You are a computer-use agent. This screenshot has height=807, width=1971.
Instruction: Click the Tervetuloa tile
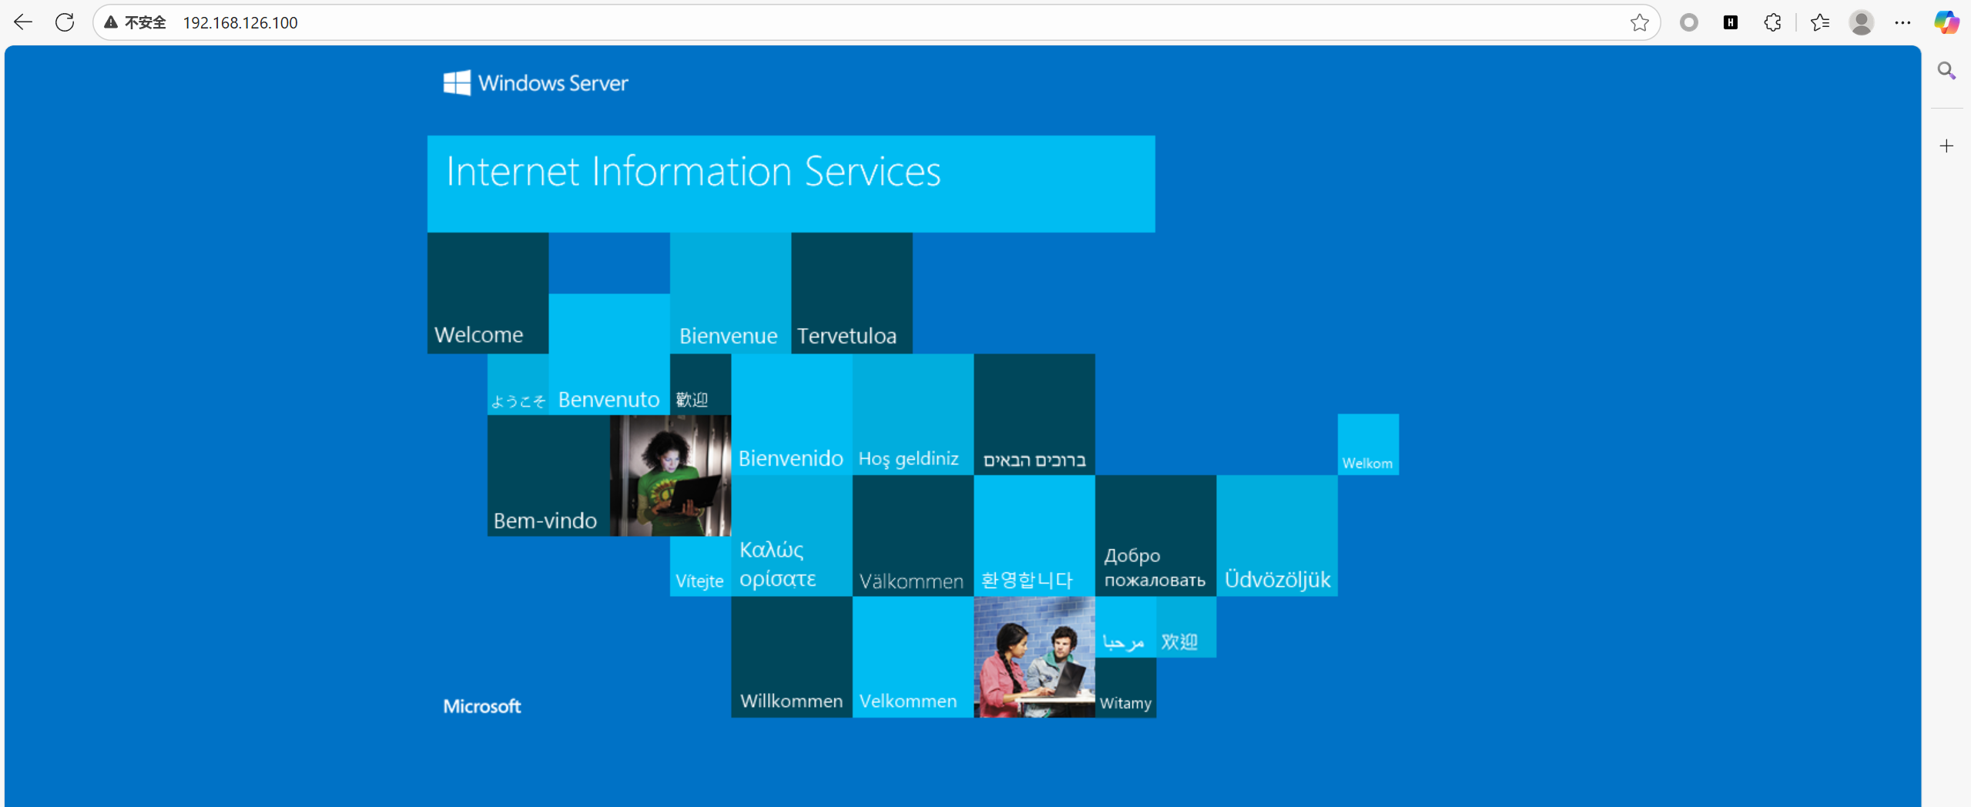851,293
